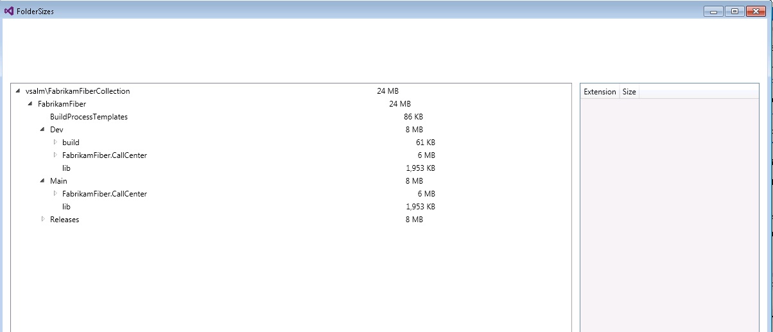Select the FabrikamFiber tree item
This screenshot has height=332, width=773.
point(62,104)
